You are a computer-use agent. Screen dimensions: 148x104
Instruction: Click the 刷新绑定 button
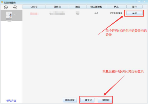70,100
